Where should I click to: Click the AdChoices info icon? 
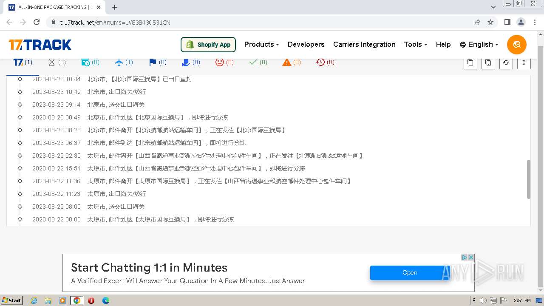click(x=465, y=257)
